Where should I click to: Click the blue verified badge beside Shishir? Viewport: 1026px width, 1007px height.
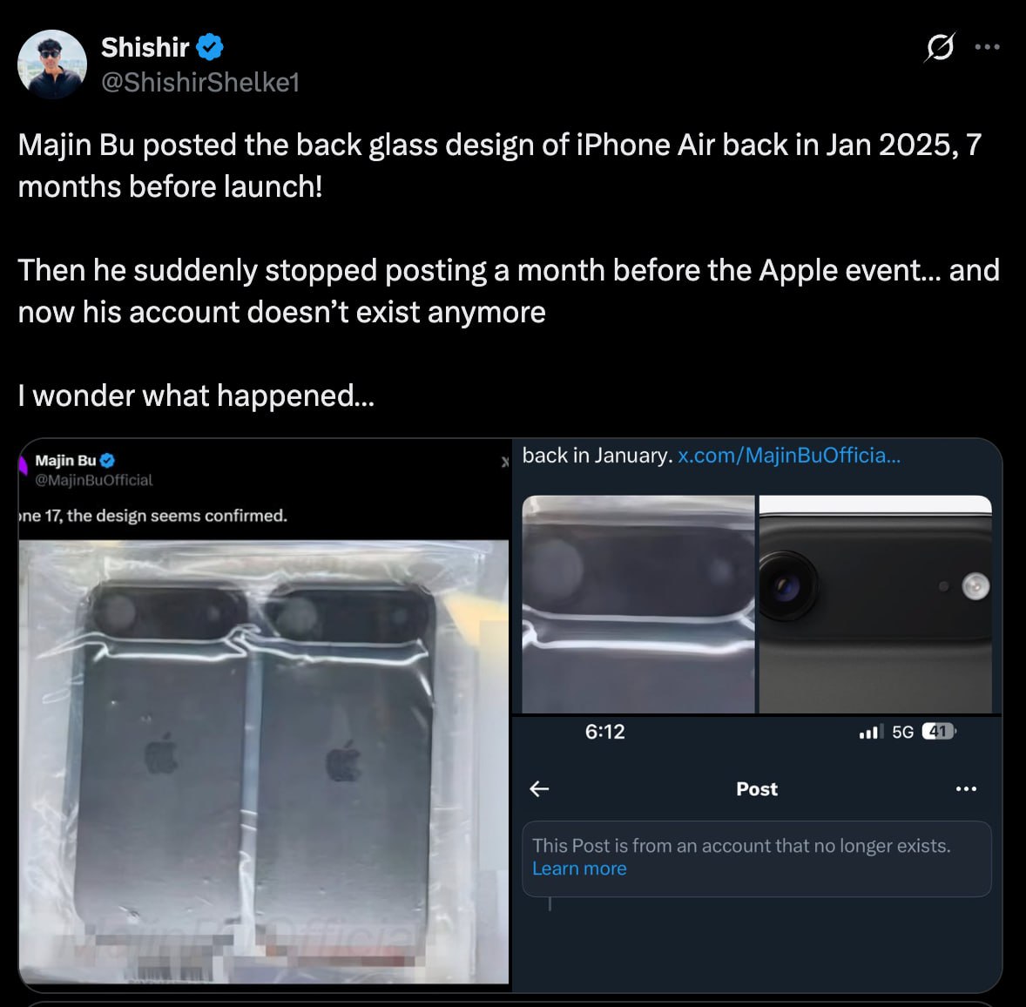click(209, 48)
